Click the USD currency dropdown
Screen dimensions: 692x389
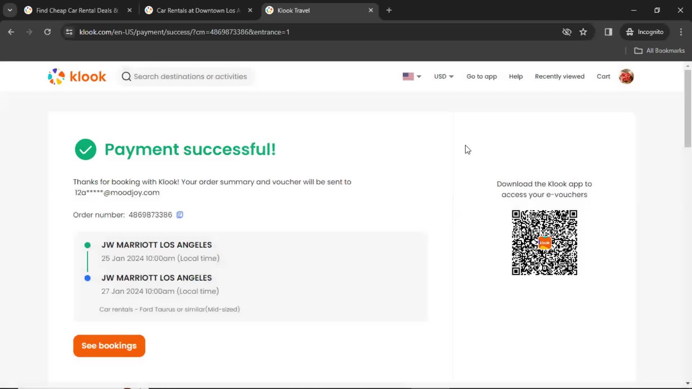coord(443,76)
